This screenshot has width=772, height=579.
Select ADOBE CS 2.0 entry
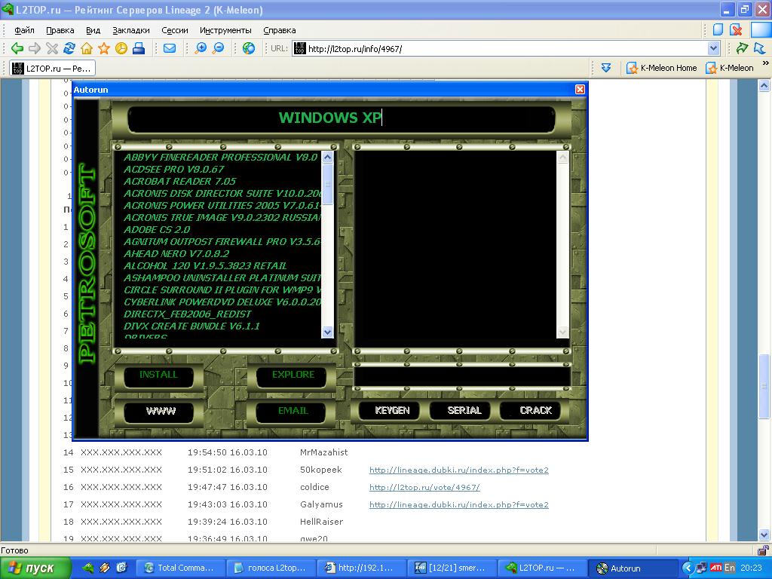click(x=157, y=230)
